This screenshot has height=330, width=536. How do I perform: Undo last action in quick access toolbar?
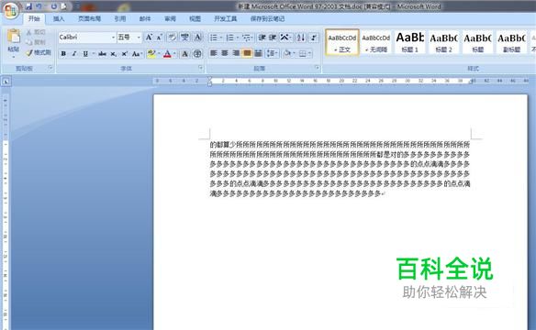tap(39, 6)
